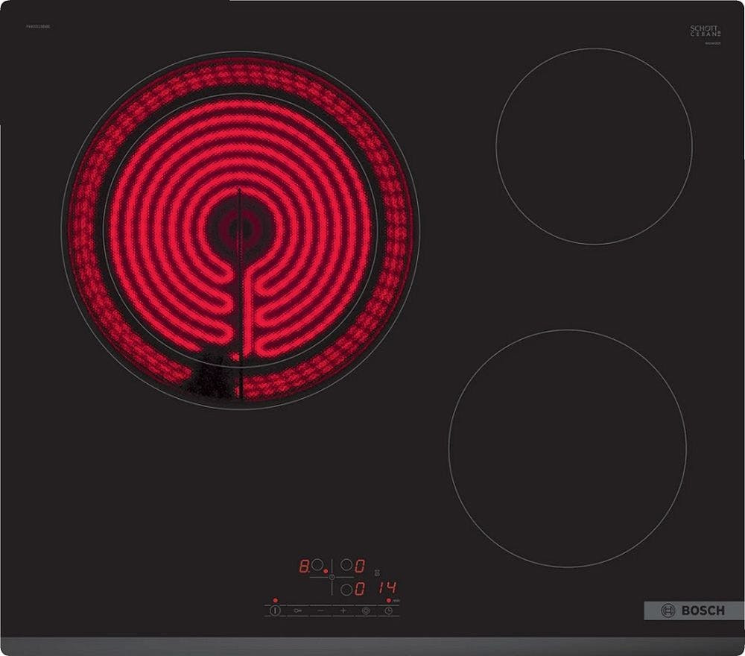Tap the dual-circuit zone extension icon
The height and width of the screenshot is (656, 745).
click(366, 611)
